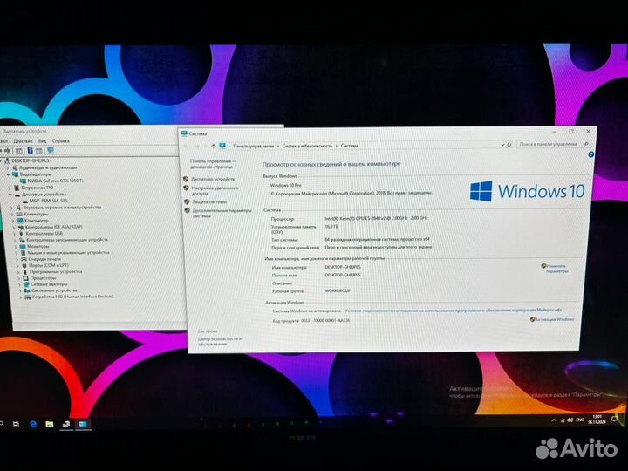The image size is (628, 471).
Task: Click the Диспетчер устройств link in sidebar
Action: pos(212,179)
